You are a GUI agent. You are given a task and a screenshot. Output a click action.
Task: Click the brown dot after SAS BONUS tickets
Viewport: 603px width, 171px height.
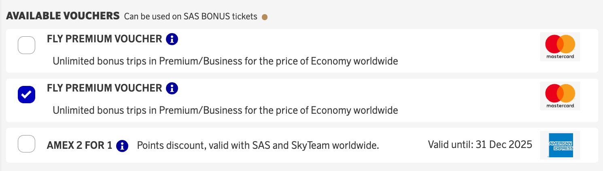point(265,17)
